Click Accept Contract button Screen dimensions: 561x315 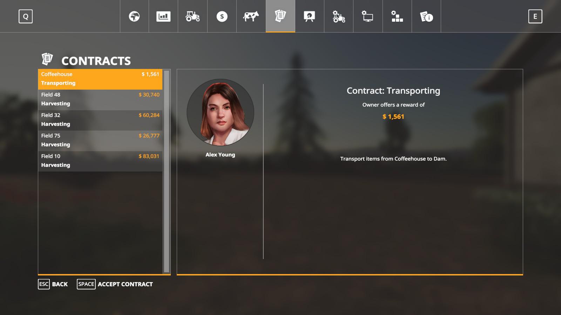[115, 284]
